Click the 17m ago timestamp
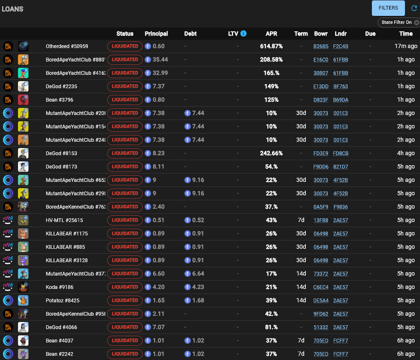420x360 pixels. (406, 46)
